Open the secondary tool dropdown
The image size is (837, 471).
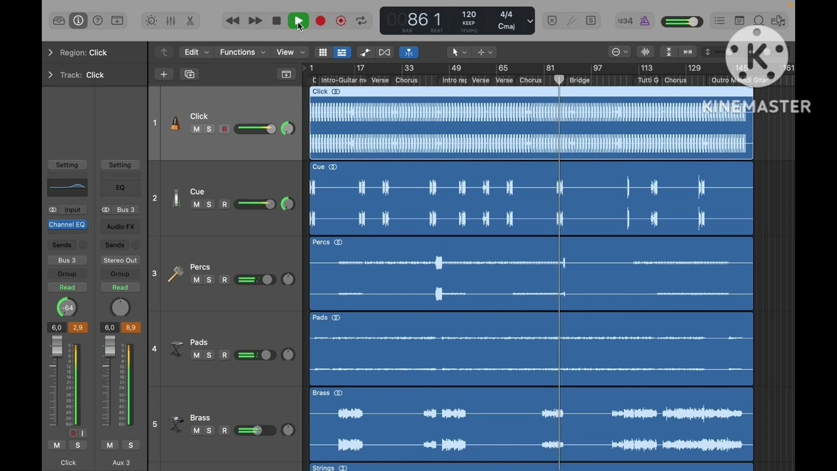coord(485,52)
